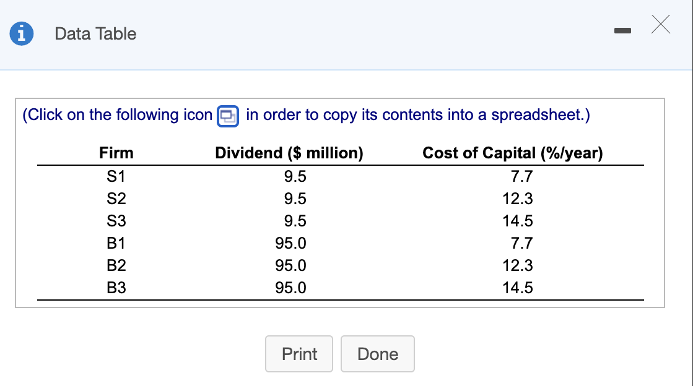Click the minimize dash icon

tap(623, 29)
